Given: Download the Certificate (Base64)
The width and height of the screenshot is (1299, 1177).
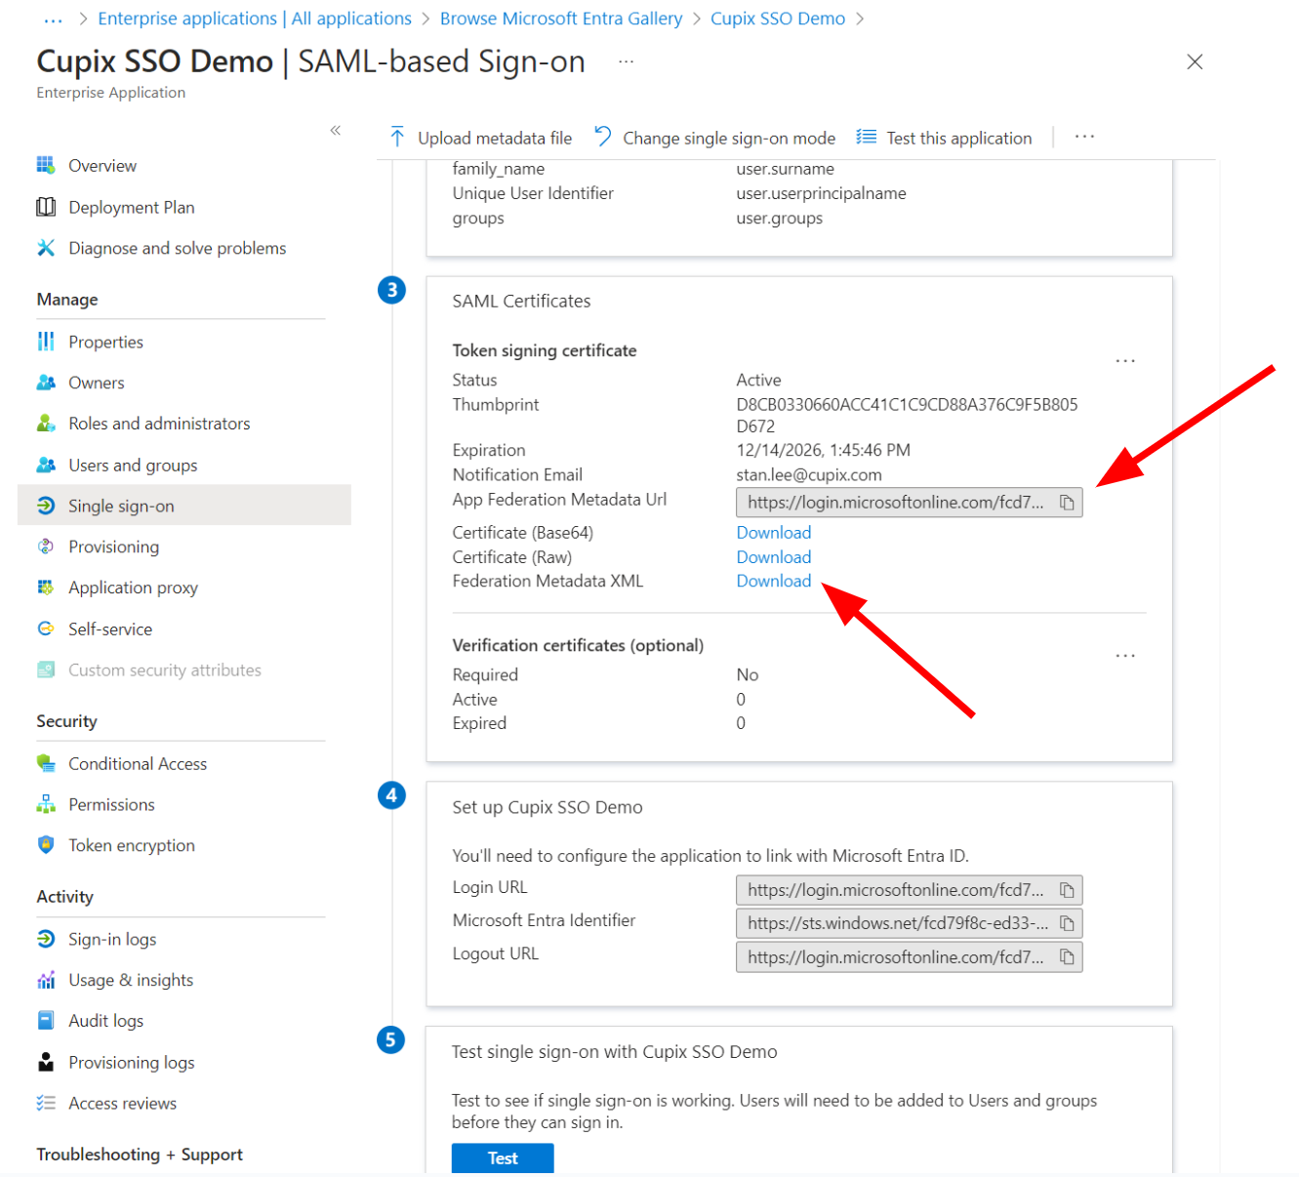Looking at the screenshot, I should tap(774, 532).
